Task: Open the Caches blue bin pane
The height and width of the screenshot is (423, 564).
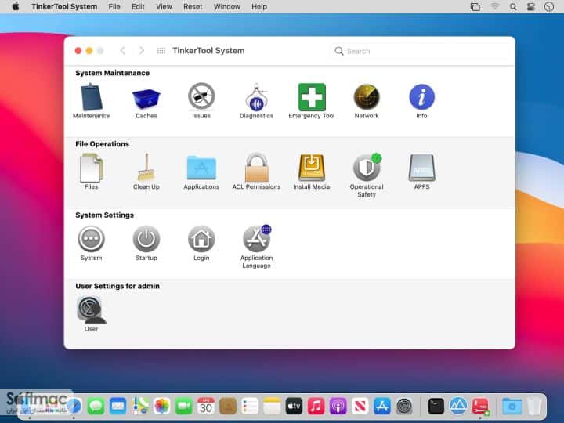Action: click(146, 101)
